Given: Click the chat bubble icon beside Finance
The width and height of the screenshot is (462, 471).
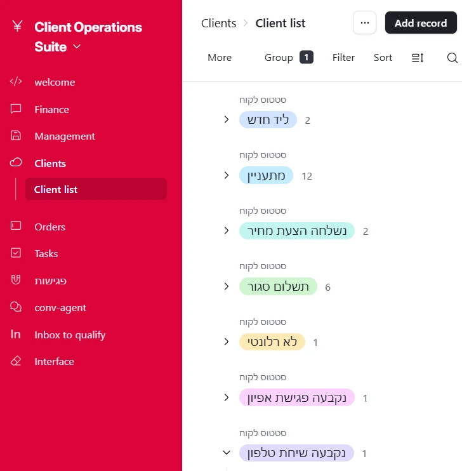Looking at the screenshot, I should tap(16, 109).
